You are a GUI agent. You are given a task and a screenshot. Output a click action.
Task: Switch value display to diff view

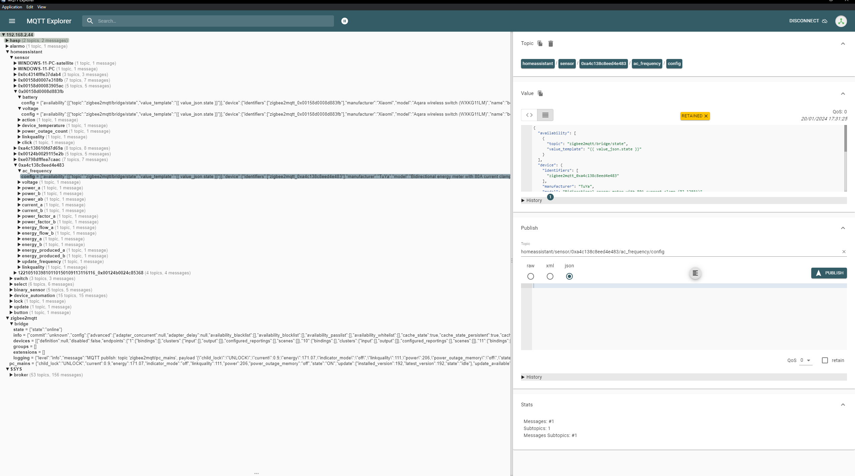point(529,115)
